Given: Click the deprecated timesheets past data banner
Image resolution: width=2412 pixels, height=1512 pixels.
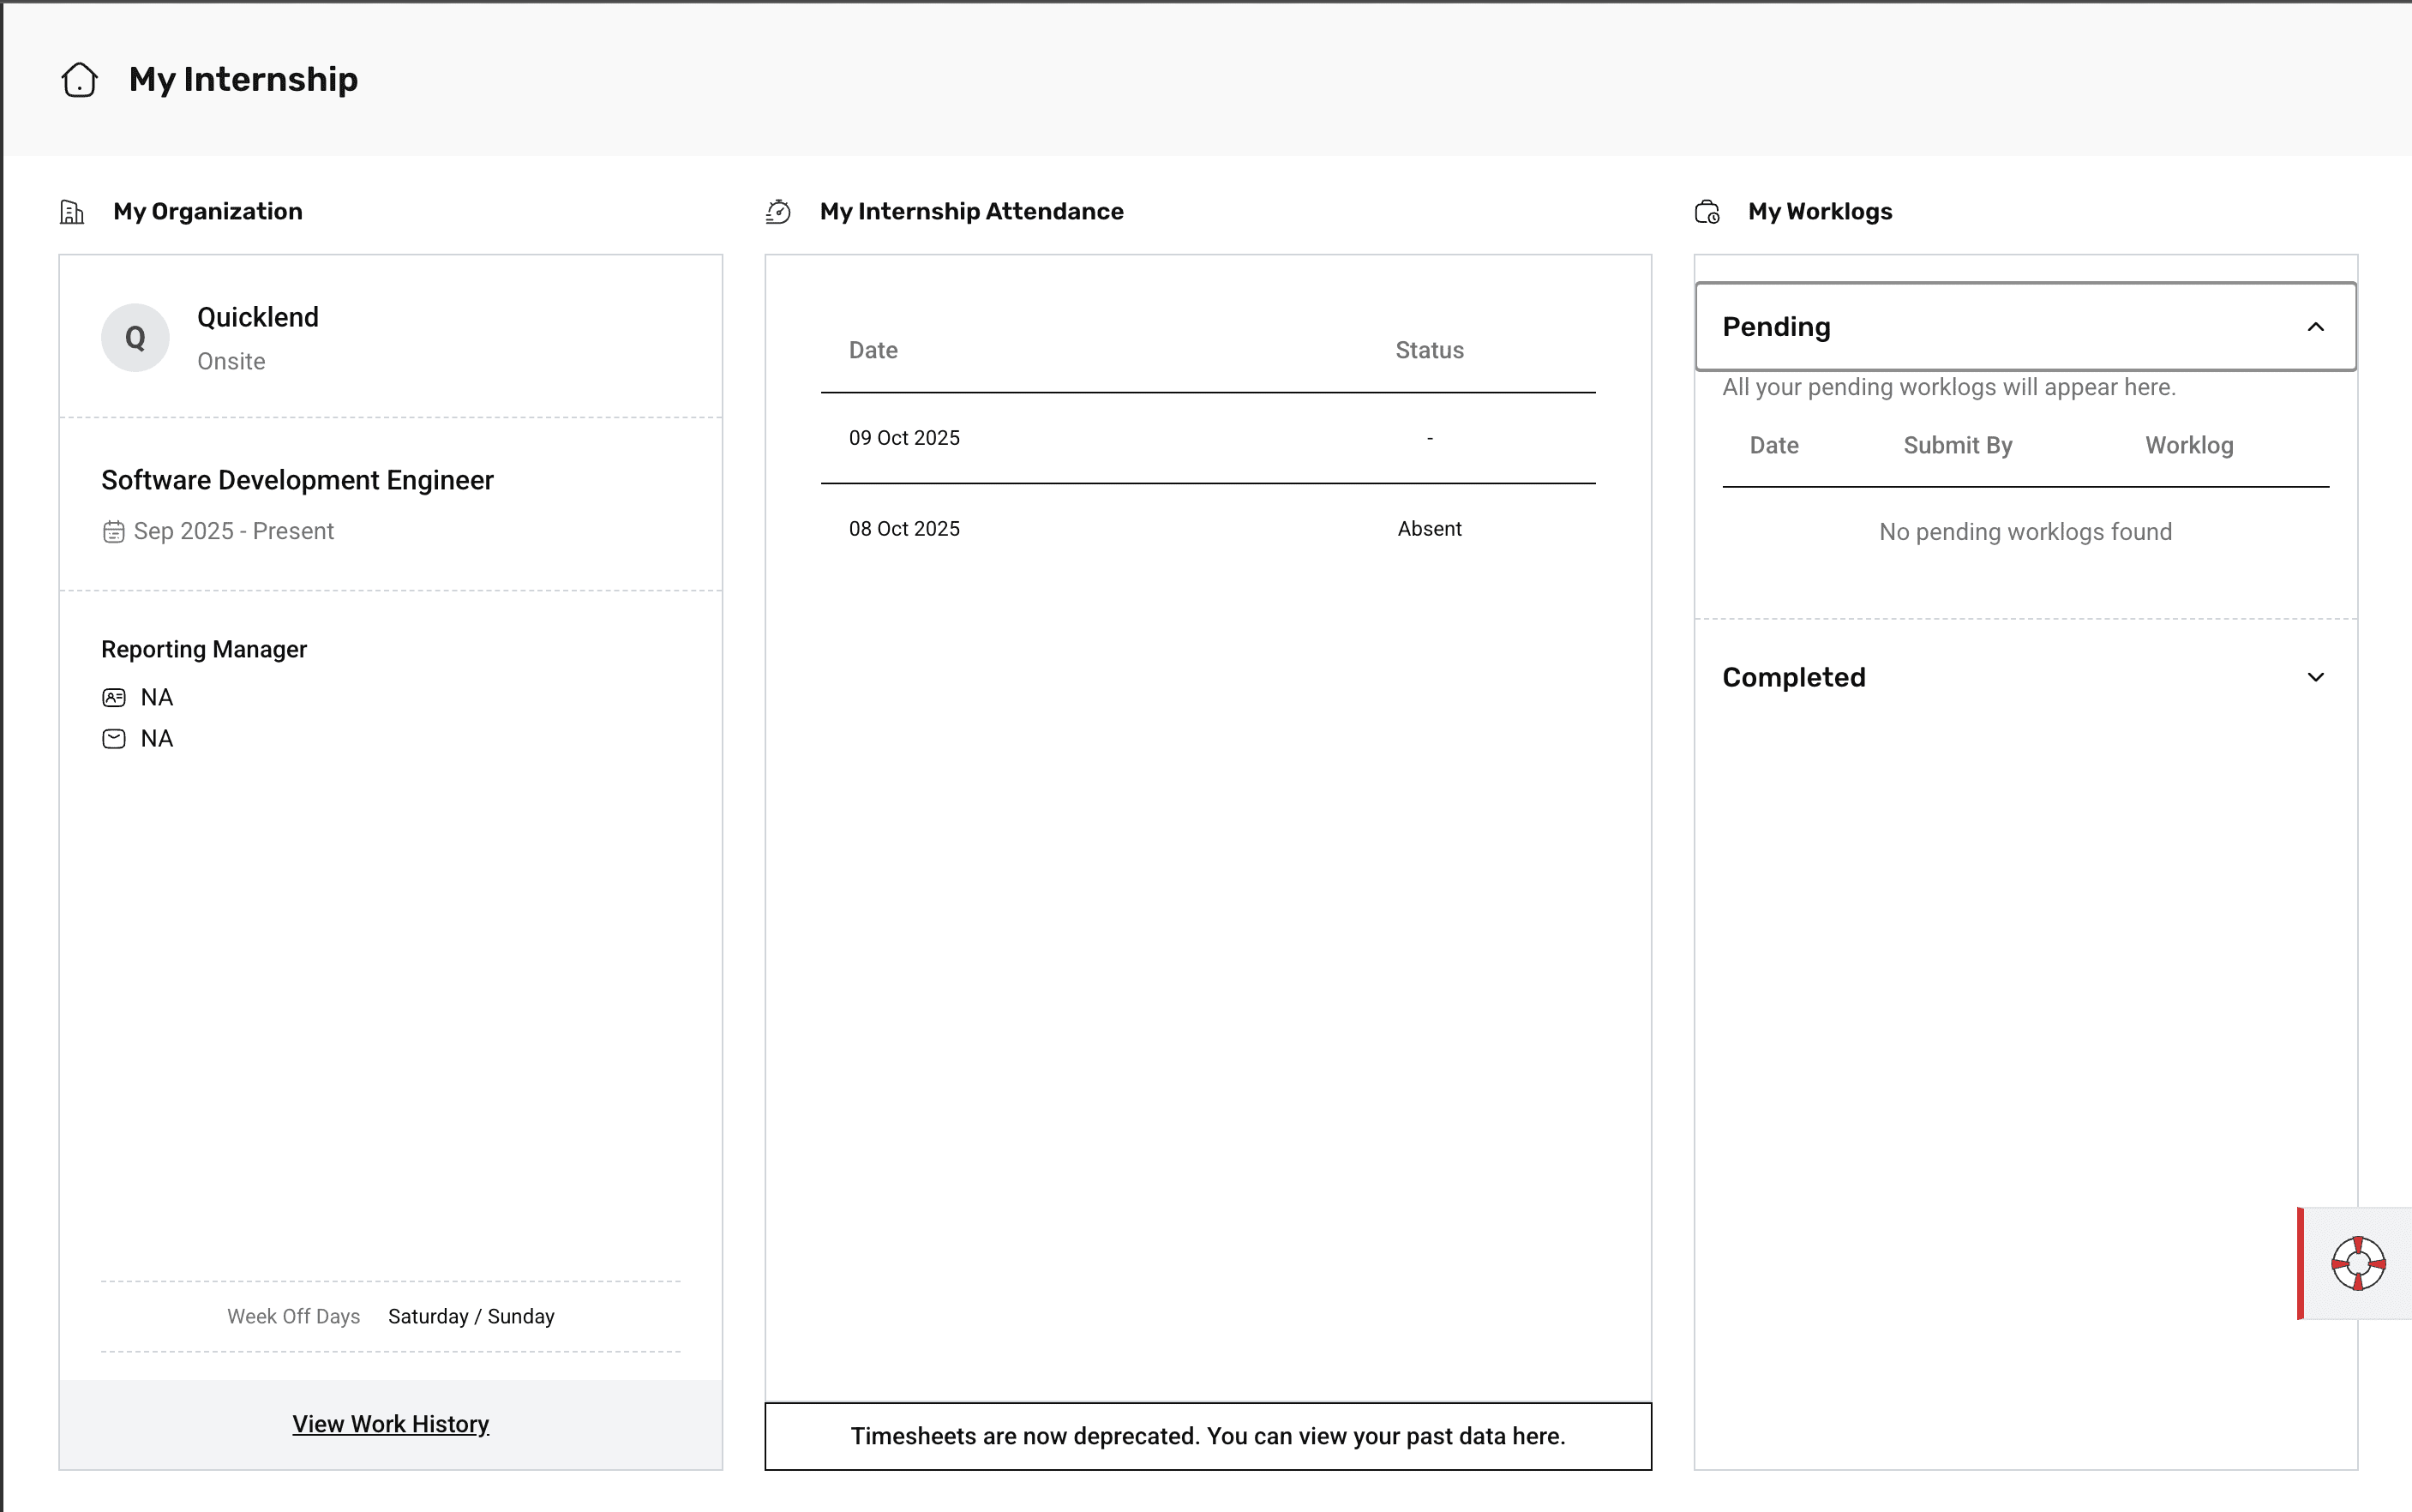Looking at the screenshot, I should (x=1207, y=1436).
